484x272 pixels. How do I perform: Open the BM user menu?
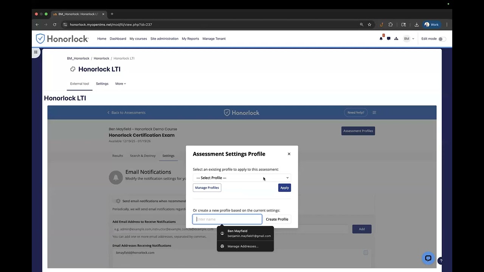click(409, 39)
